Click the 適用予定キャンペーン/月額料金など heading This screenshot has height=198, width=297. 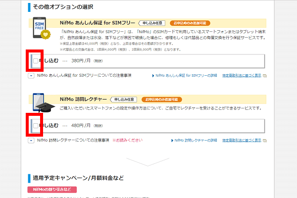coord(78,178)
